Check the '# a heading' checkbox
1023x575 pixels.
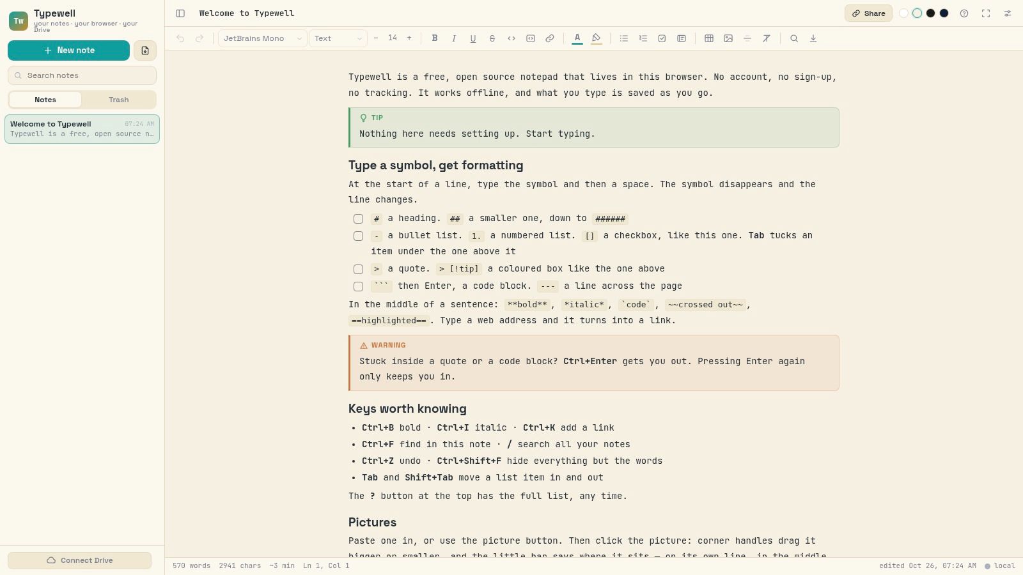tap(359, 219)
